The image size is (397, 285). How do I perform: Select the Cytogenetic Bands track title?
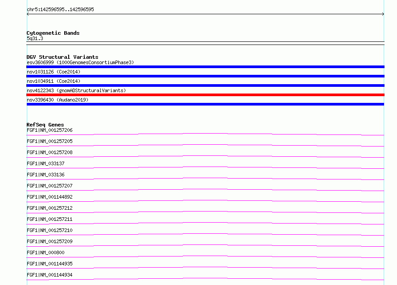pos(53,33)
